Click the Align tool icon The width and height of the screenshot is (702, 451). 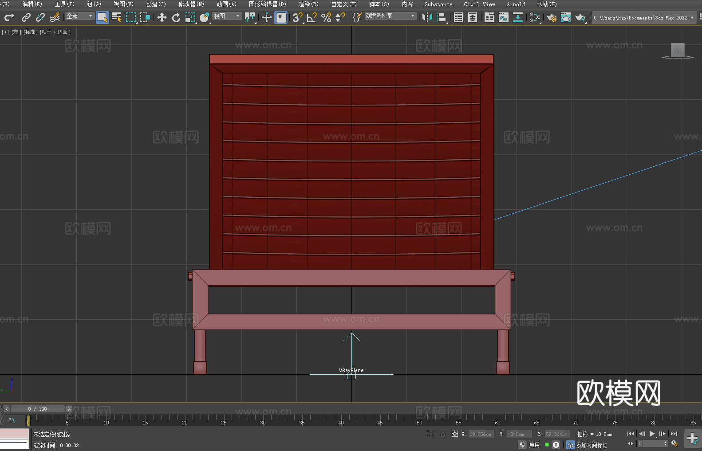pyautogui.click(x=442, y=17)
